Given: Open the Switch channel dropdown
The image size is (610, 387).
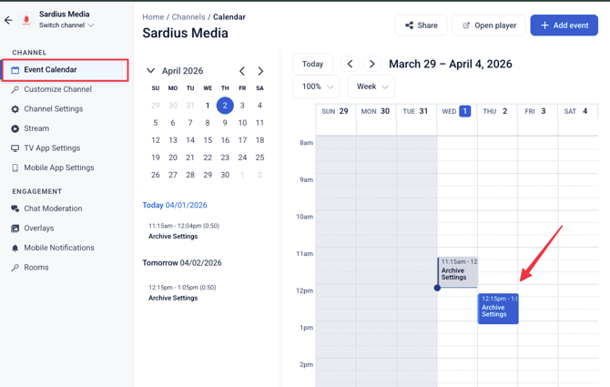Looking at the screenshot, I should point(66,25).
